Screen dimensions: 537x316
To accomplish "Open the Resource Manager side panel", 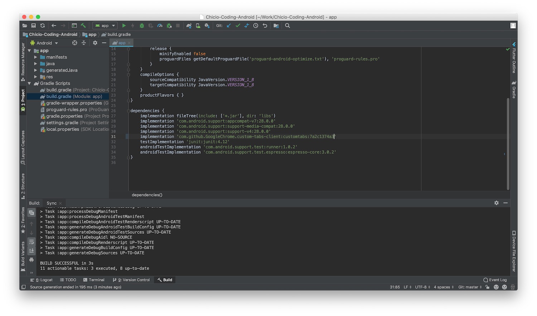I will (23, 62).
